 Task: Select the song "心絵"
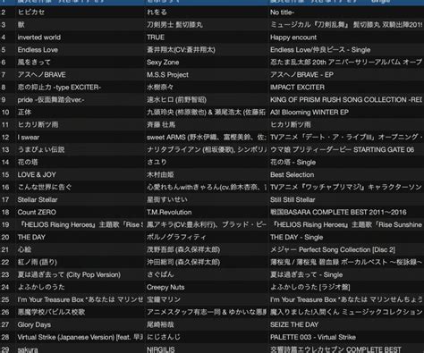tap(24, 249)
